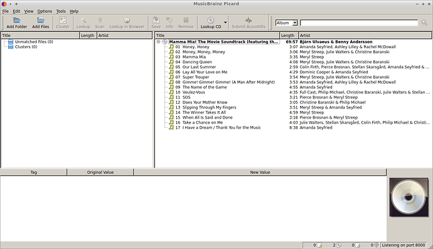Open the Tools menu
Image resolution: width=433 pixels, height=249 pixels.
pyautogui.click(x=61, y=11)
